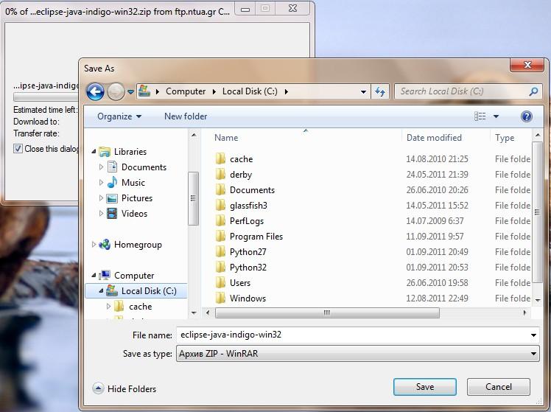
Task: Close the Save As dialog
Action: [x=527, y=65]
